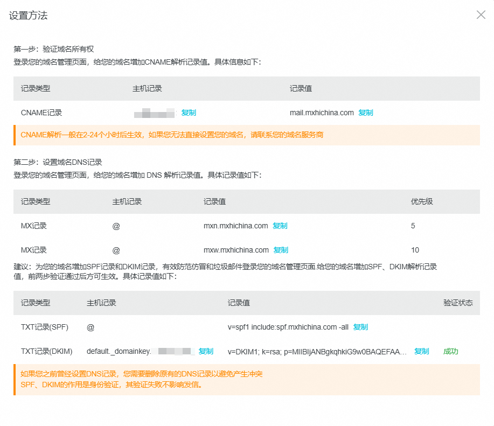Copy the mail.mxhichina.com record value

pos(366,113)
